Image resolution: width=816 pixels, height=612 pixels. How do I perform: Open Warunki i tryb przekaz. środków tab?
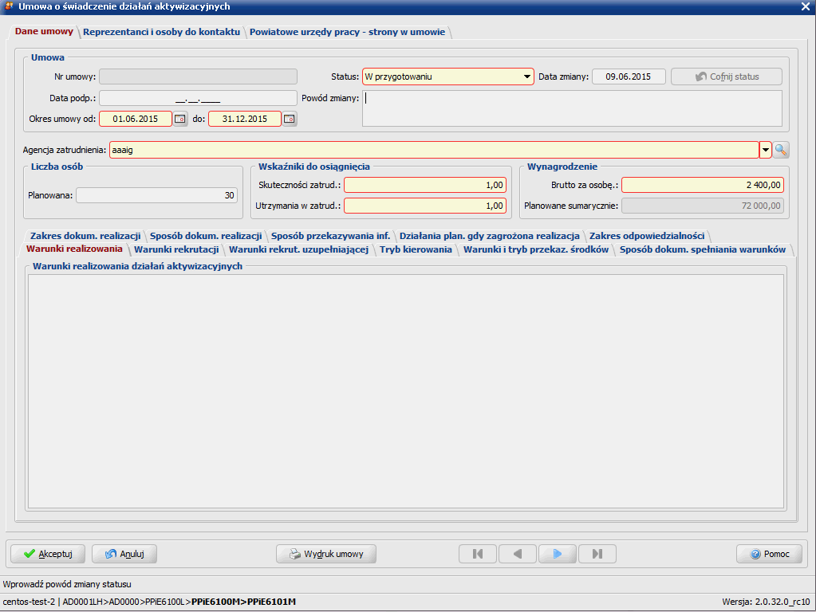pyautogui.click(x=536, y=249)
